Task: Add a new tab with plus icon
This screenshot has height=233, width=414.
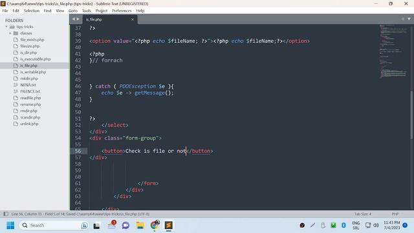Action: point(403,19)
